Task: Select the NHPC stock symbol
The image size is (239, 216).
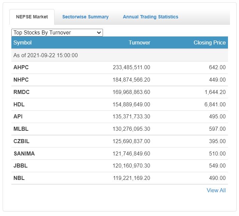Action: (21, 80)
